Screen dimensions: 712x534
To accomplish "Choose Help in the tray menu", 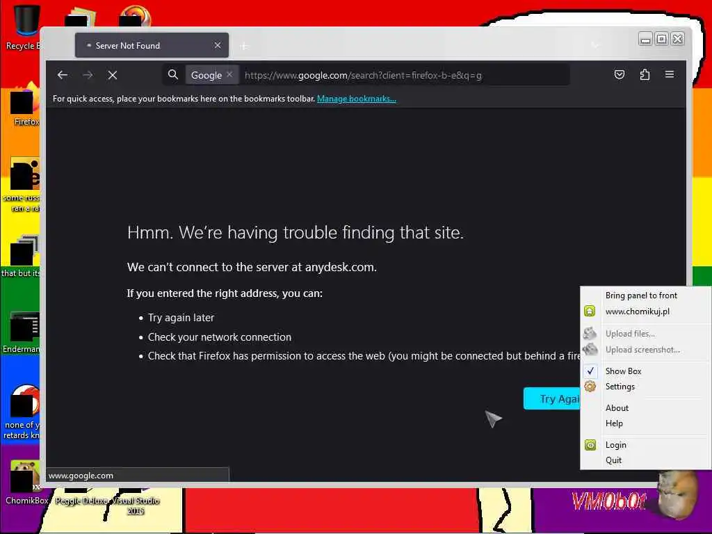I will click(x=614, y=423).
